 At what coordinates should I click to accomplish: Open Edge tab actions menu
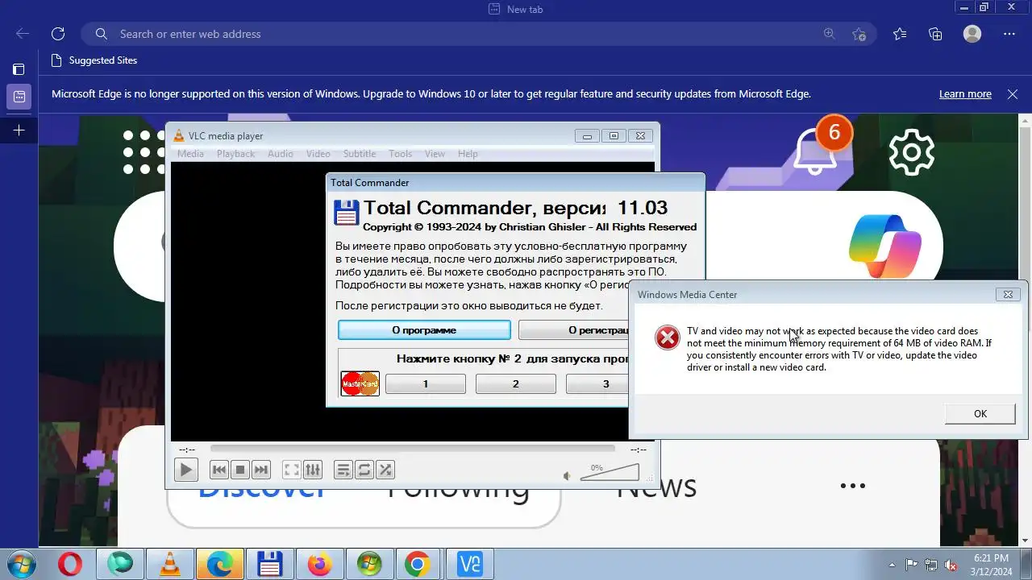pos(19,69)
